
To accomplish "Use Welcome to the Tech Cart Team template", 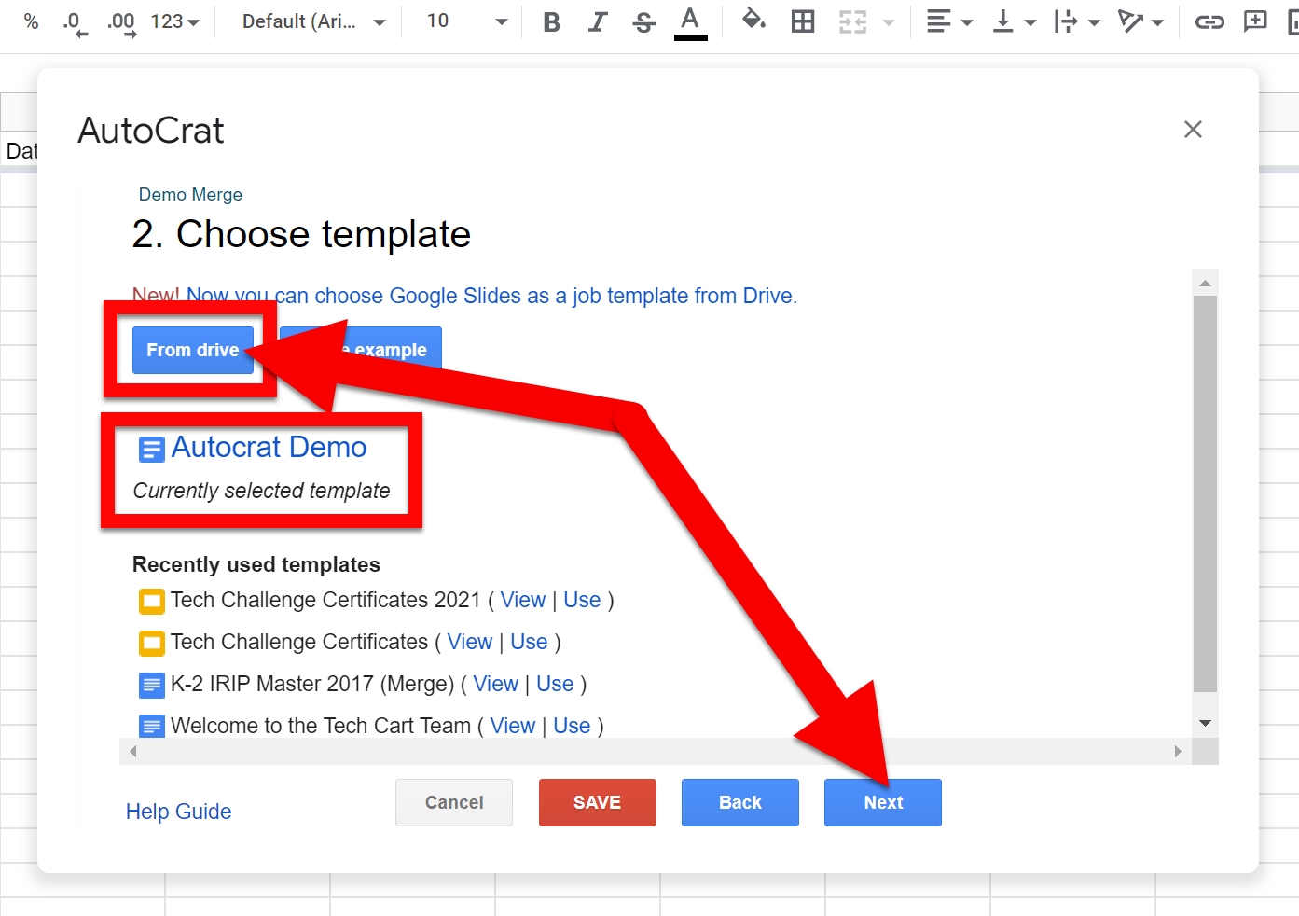I will [x=572, y=726].
